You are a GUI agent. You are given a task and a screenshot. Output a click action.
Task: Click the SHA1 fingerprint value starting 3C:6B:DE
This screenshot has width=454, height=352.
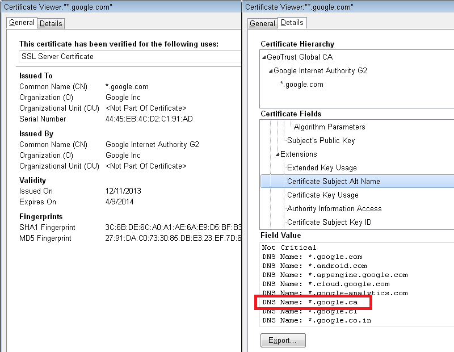click(x=173, y=227)
